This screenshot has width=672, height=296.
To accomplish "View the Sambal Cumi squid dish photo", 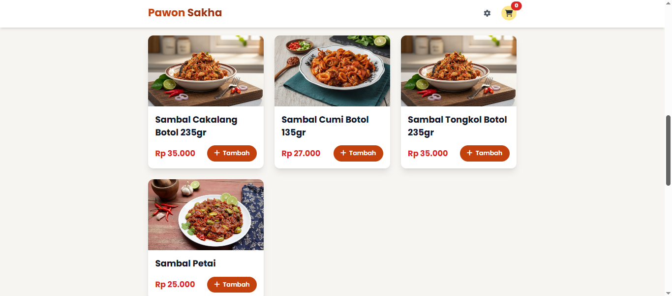I will [332, 71].
